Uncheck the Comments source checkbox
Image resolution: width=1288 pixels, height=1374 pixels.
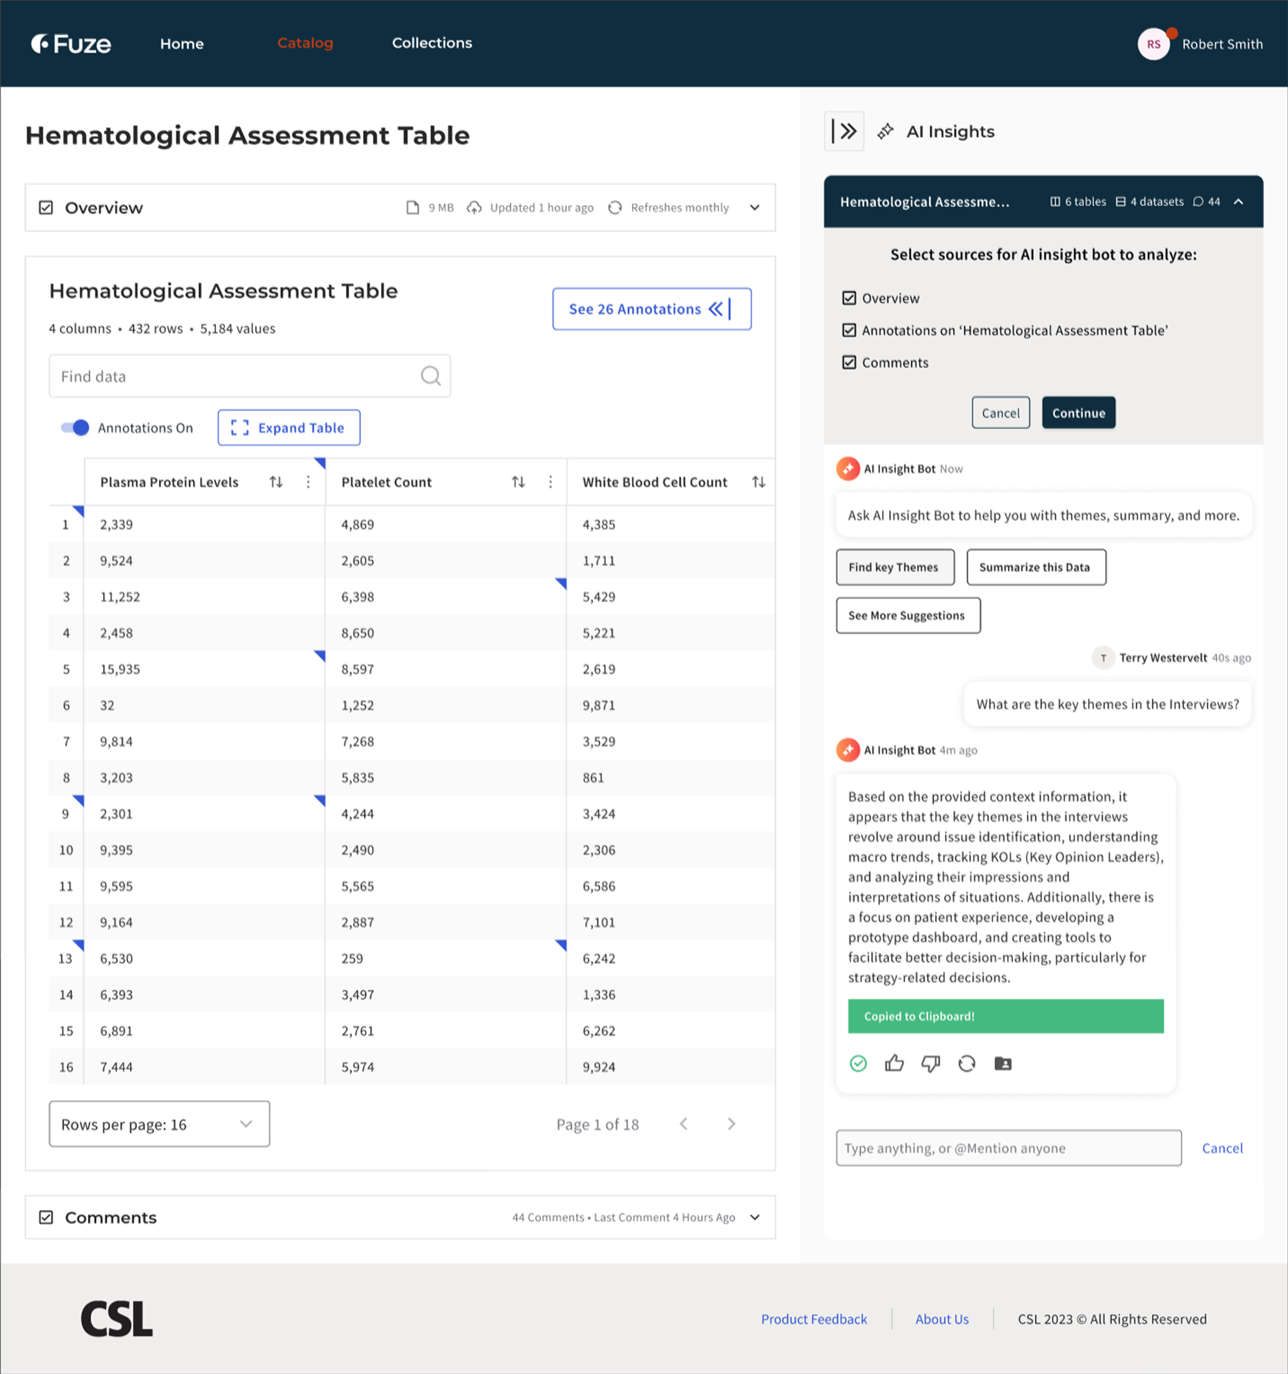[x=849, y=362]
